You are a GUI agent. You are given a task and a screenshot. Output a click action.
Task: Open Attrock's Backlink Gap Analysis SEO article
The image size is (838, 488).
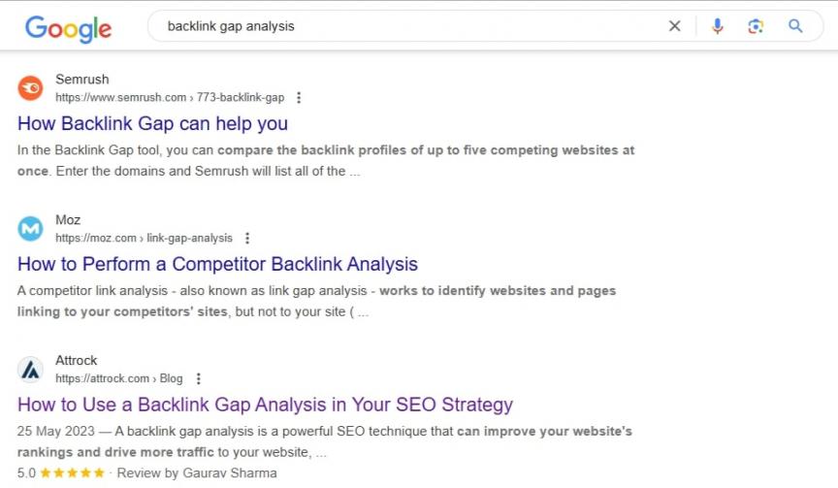[265, 405]
